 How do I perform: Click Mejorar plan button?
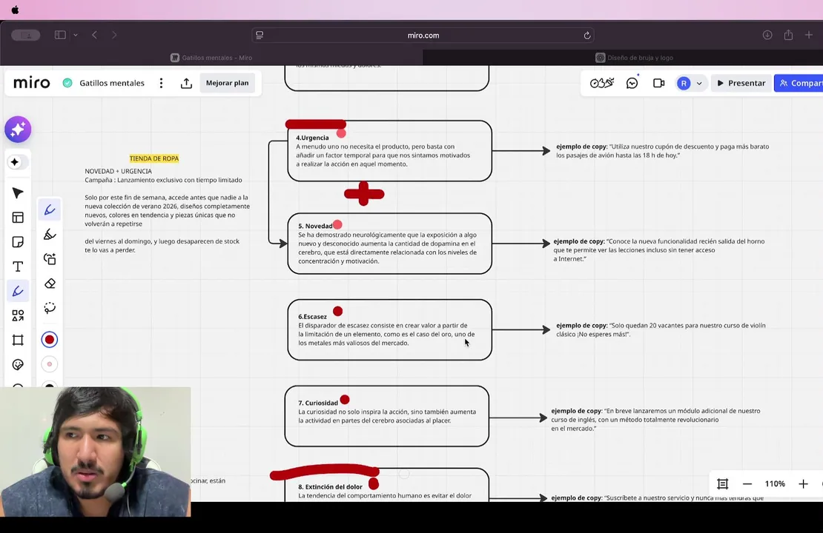click(x=228, y=83)
